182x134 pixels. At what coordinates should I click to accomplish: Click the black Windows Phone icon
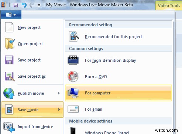[x=73, y=131]
